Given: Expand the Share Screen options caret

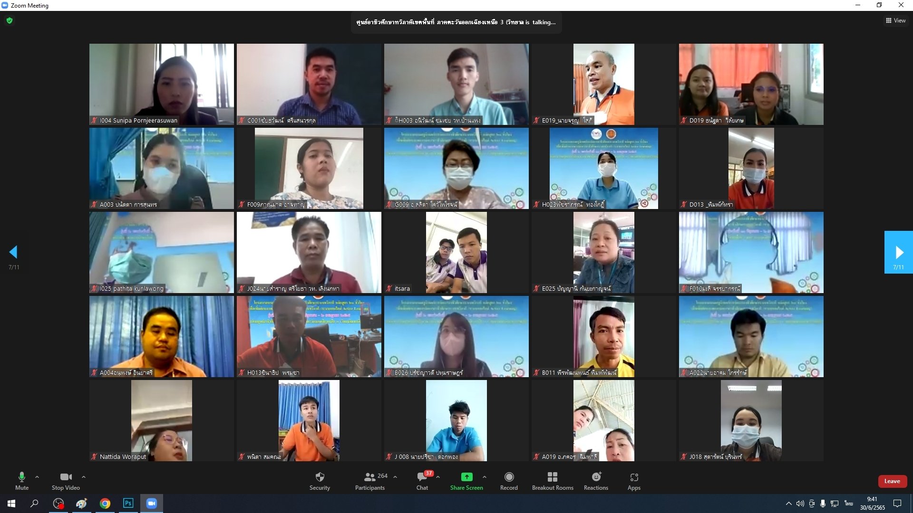Looking at the screenshot, I should pos(484,476).
